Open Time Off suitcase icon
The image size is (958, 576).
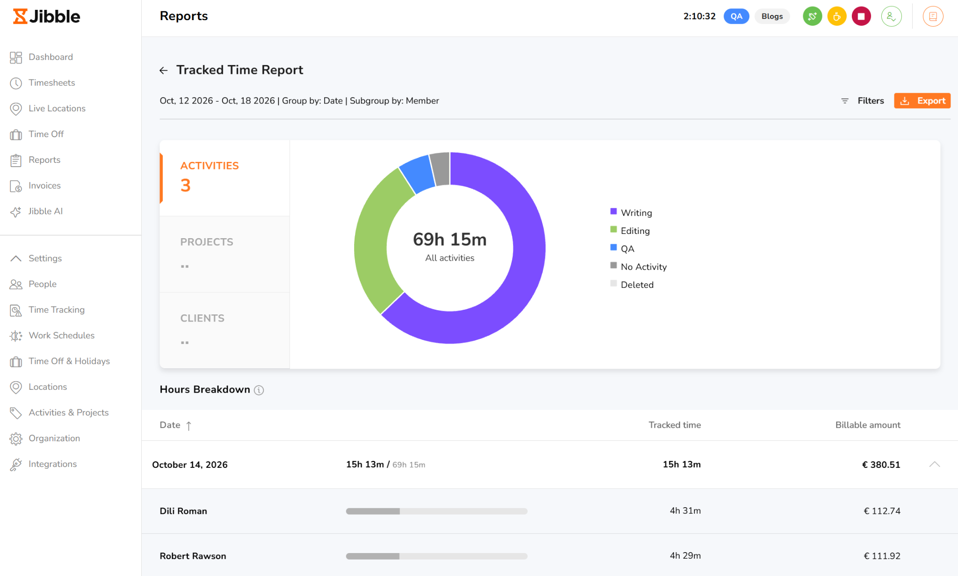[x=16, y=135]
